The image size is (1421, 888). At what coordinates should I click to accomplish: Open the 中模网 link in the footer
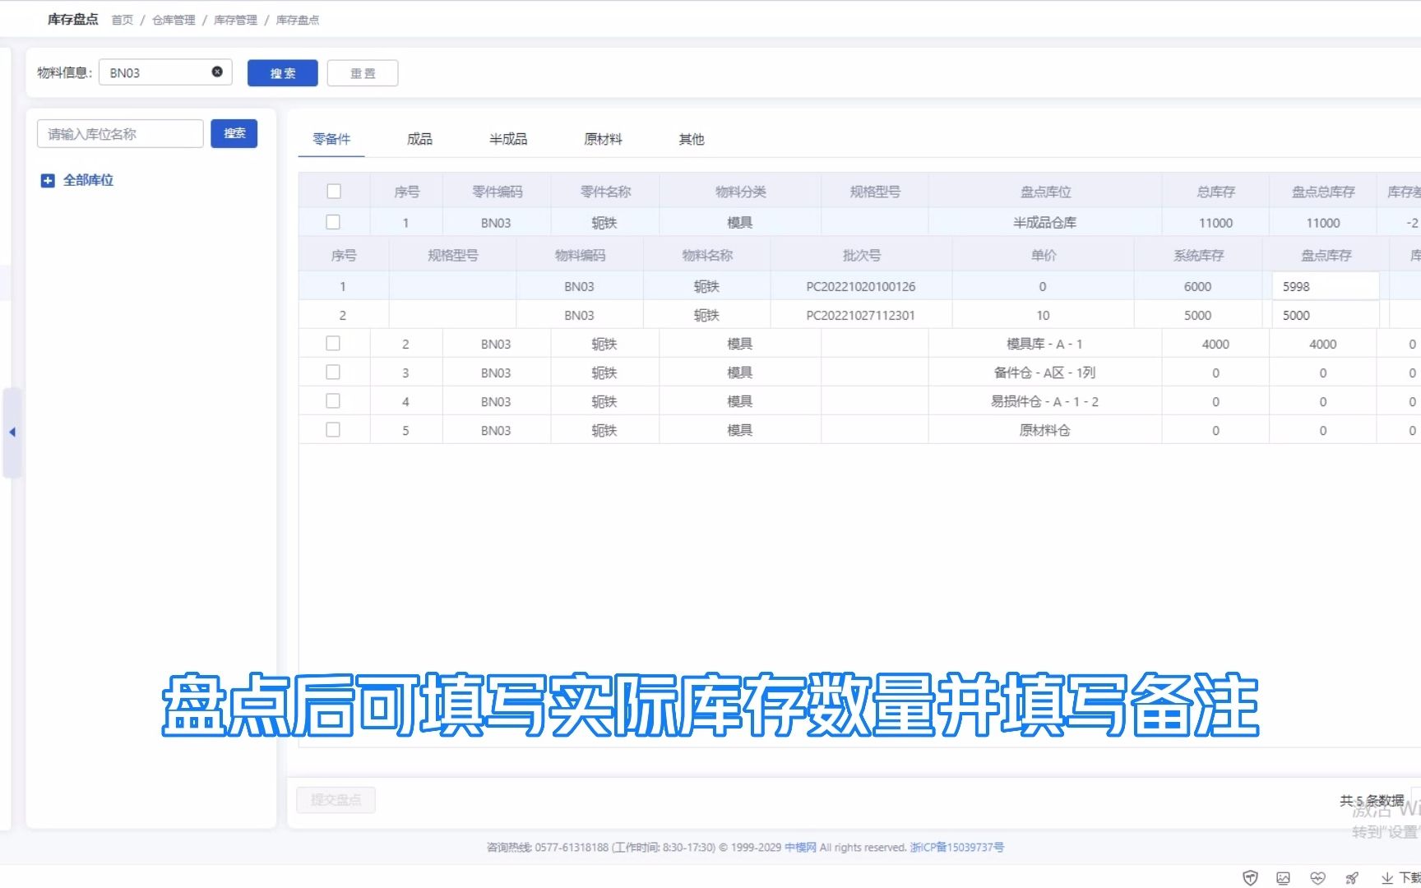click(x=800, y=847)
